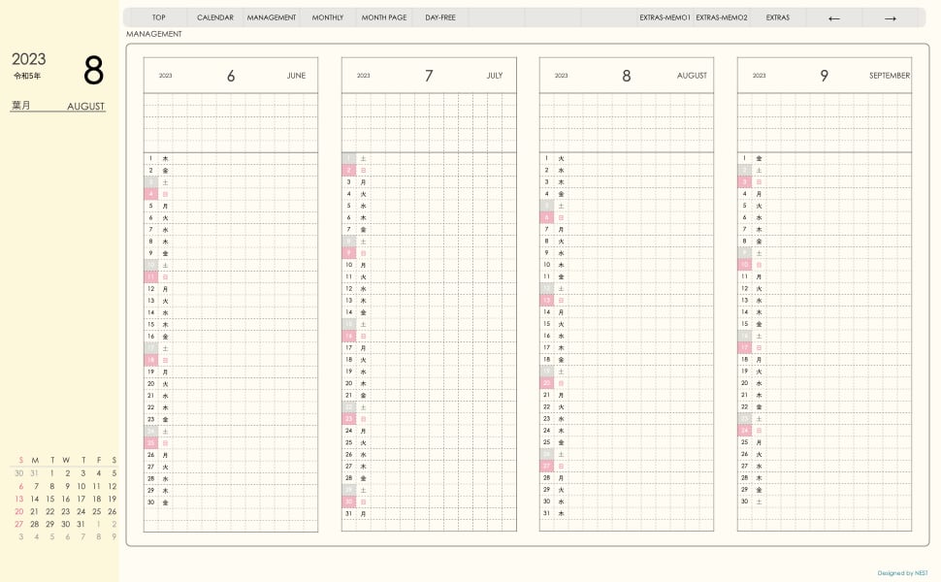Click the MANAGEMENT page title label

(153, 34)
